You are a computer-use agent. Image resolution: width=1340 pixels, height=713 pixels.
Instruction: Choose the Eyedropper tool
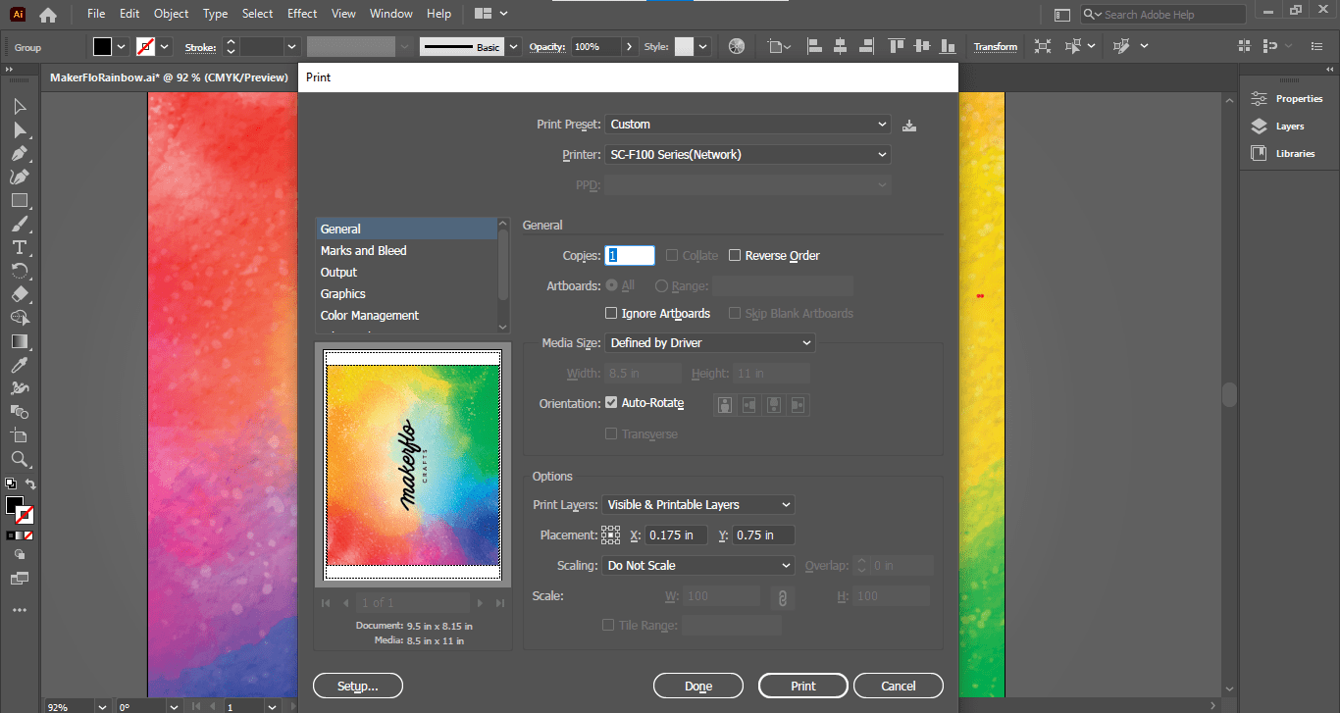click(x=19, y=365)
